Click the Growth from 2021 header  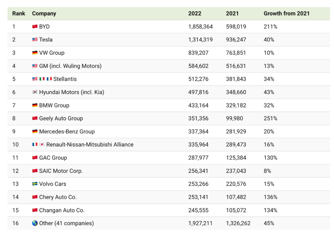286,14
